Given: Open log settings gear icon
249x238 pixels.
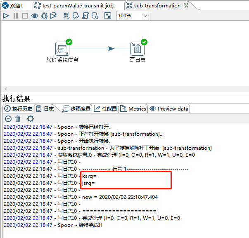Looking at the screenshot, I should click(x=31, y=119).
